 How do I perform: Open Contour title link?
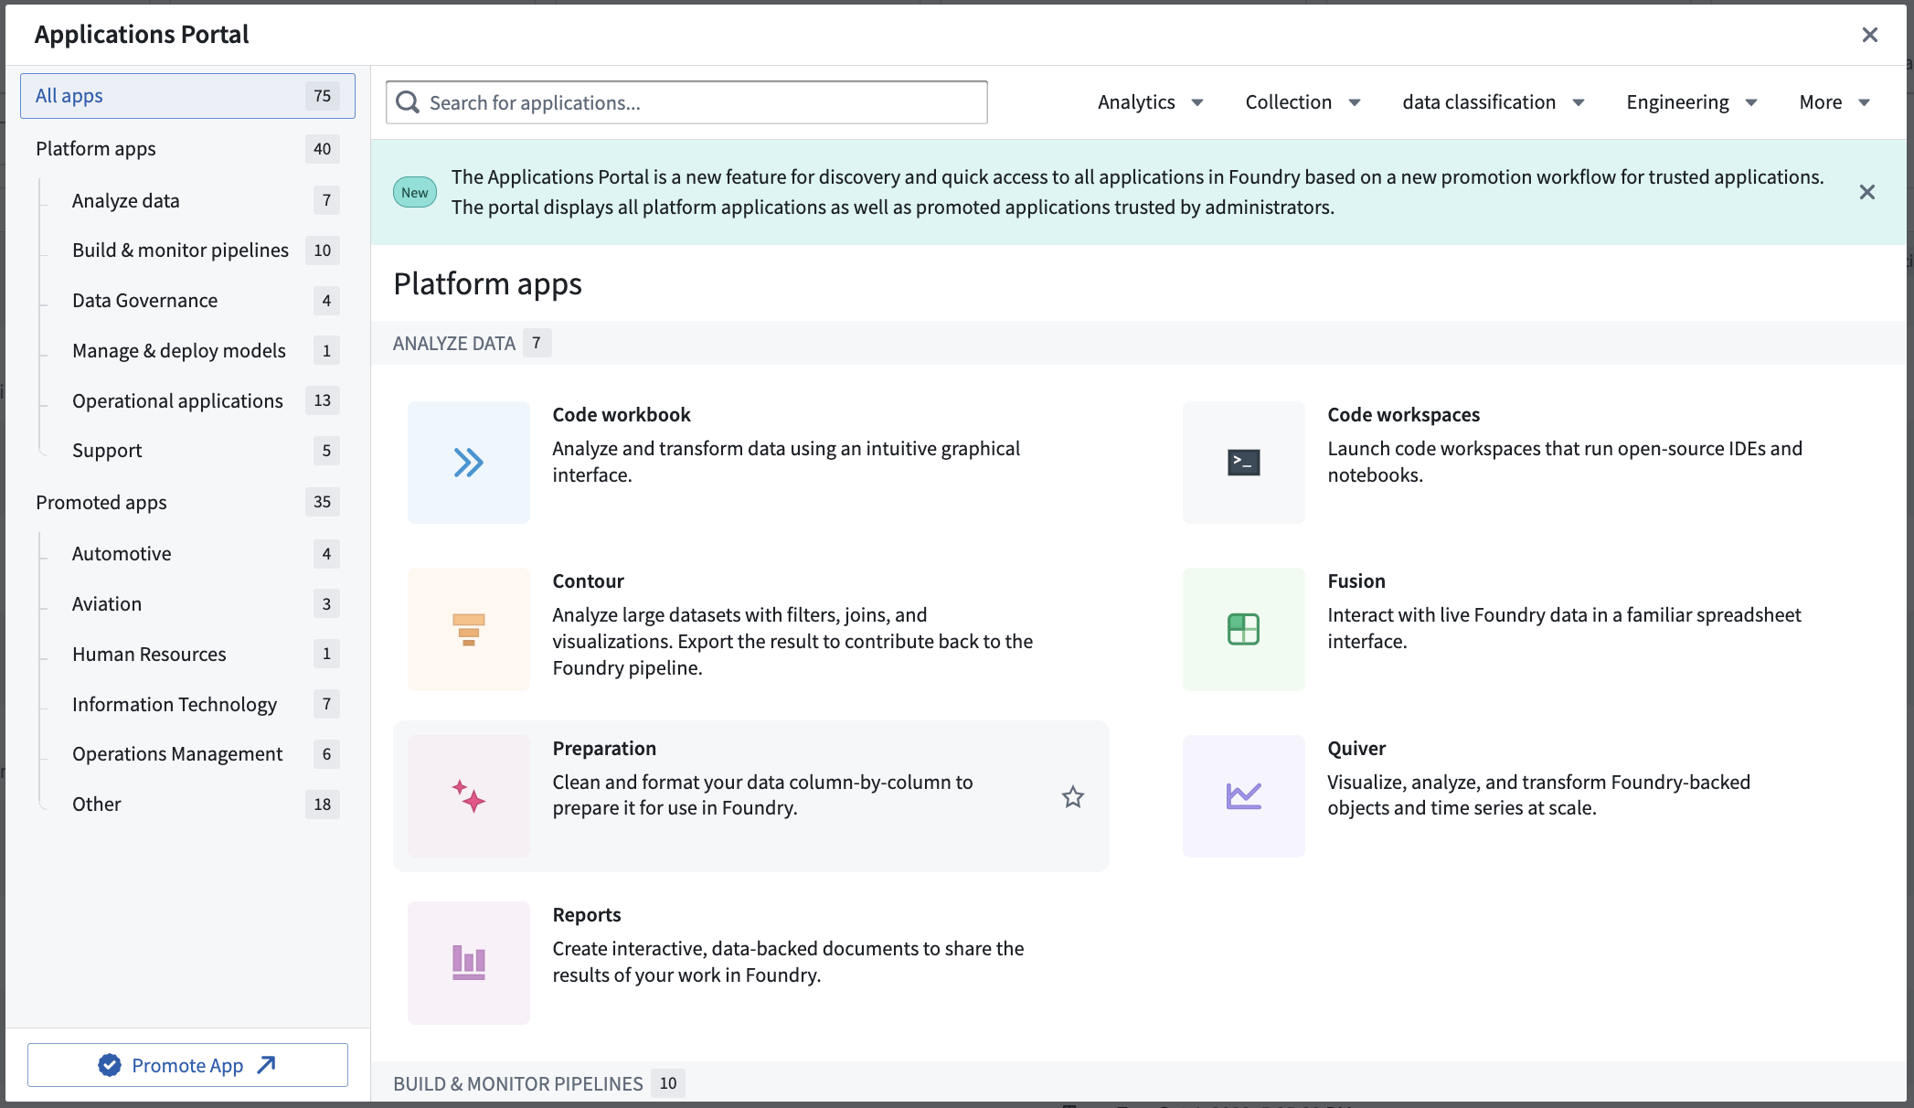[588, 581]
